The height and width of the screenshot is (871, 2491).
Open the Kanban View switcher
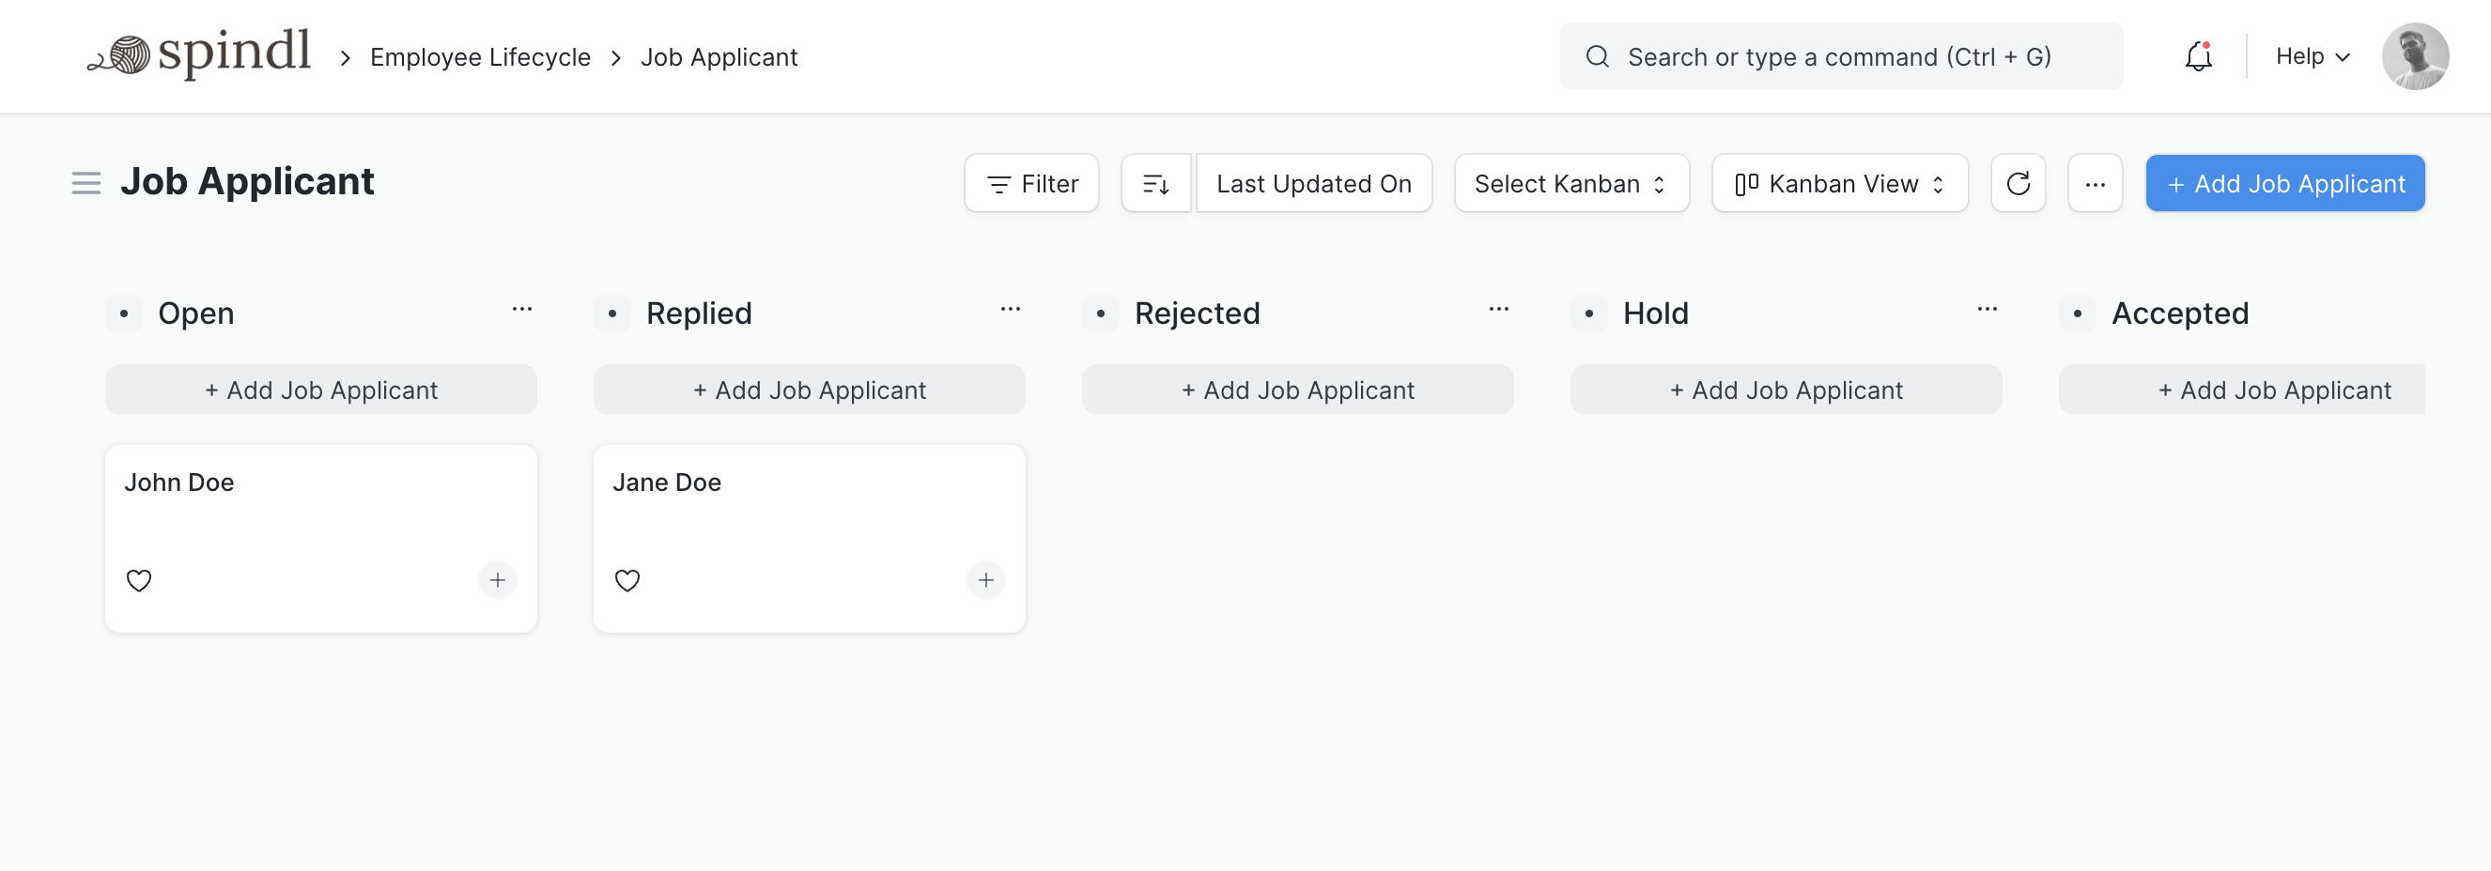(x=1839, y=183)
